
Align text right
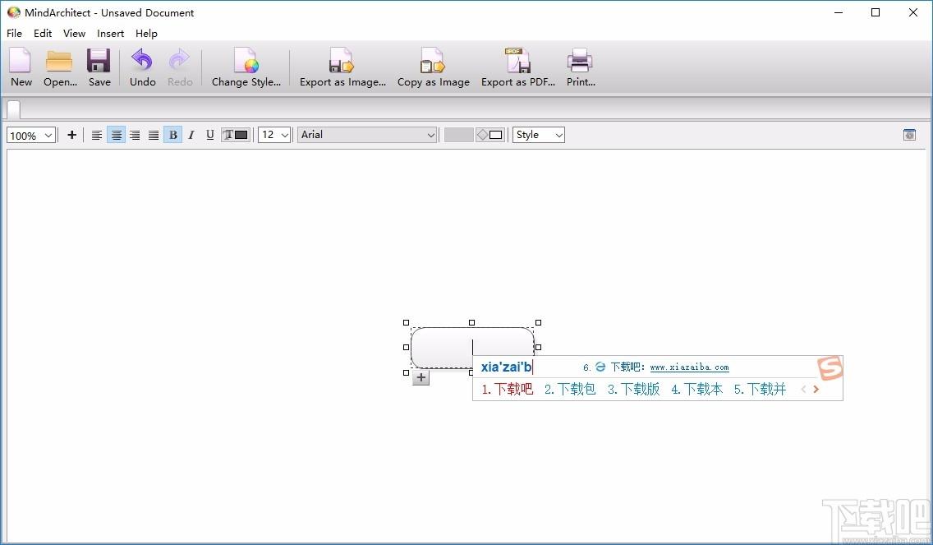point(135,135)
